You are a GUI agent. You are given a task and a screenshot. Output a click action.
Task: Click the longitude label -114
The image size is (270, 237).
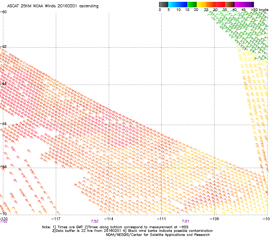pos(109,219)
